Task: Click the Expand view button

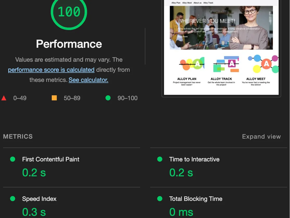Action: click(261, 137)
